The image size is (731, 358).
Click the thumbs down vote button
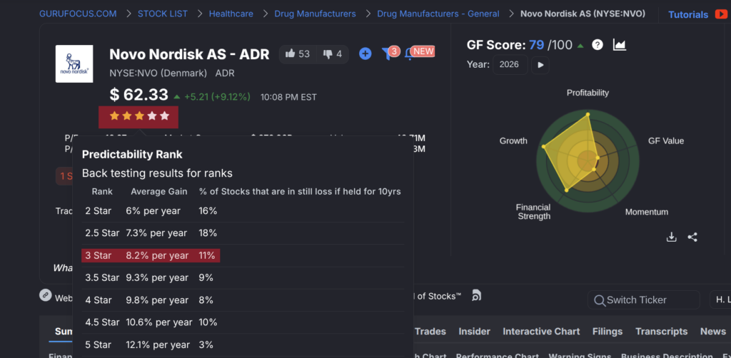coord(333,53)
